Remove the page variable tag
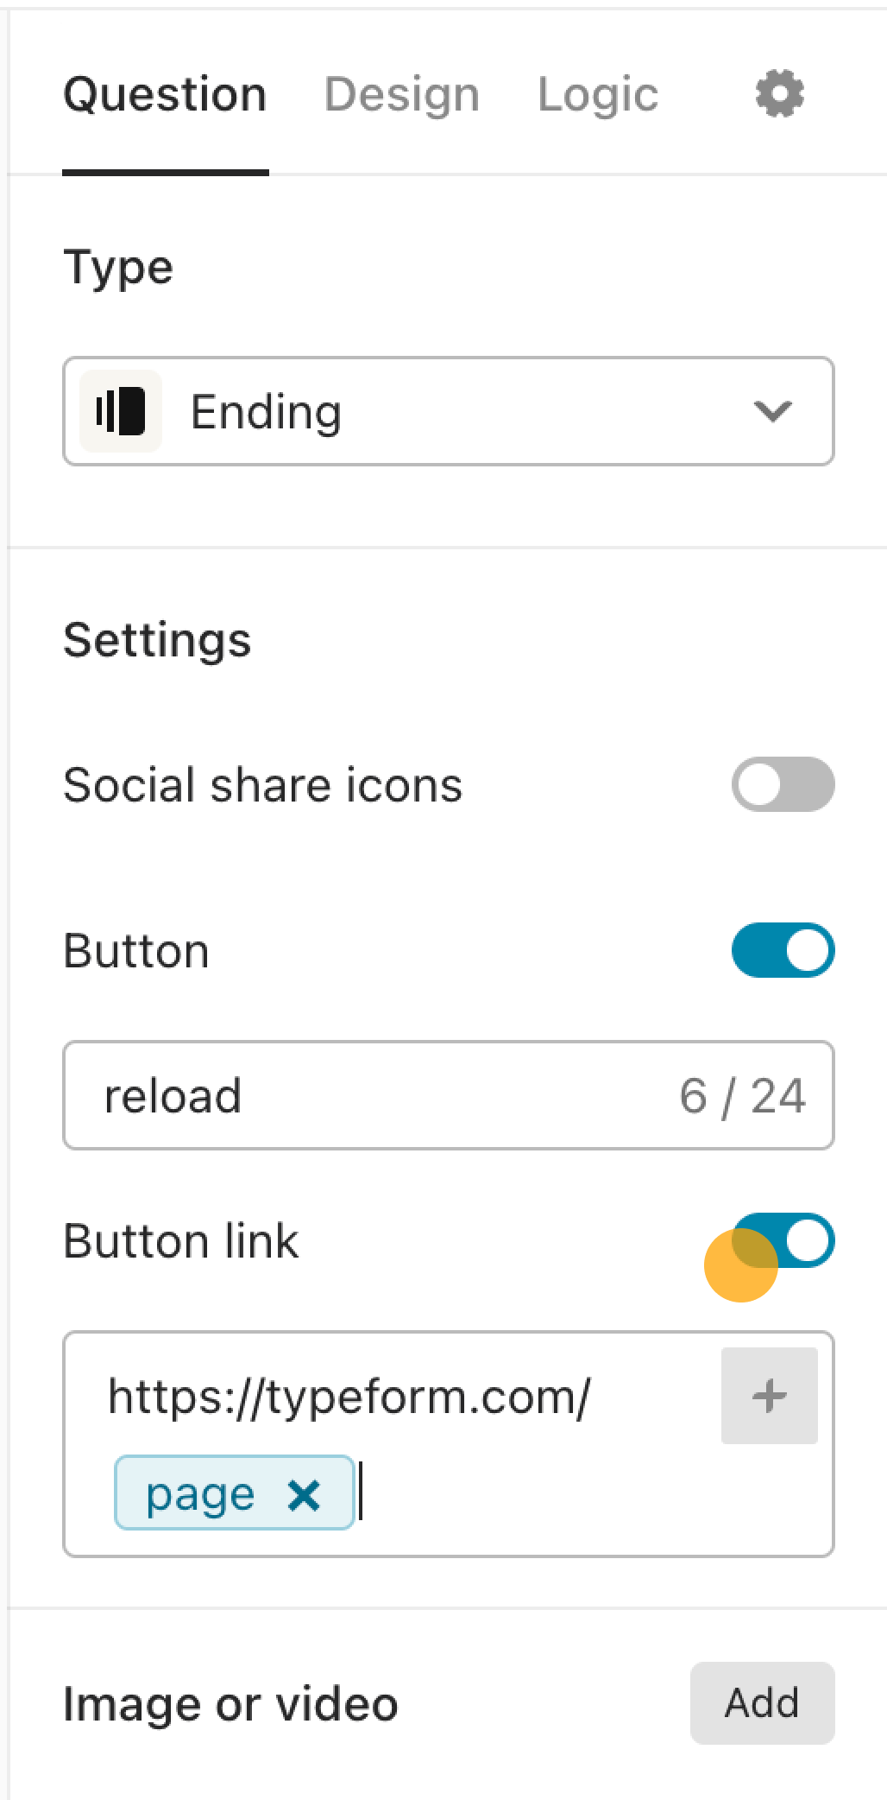This screenshot has width=887, height=1800. [x=304, y=1494]
